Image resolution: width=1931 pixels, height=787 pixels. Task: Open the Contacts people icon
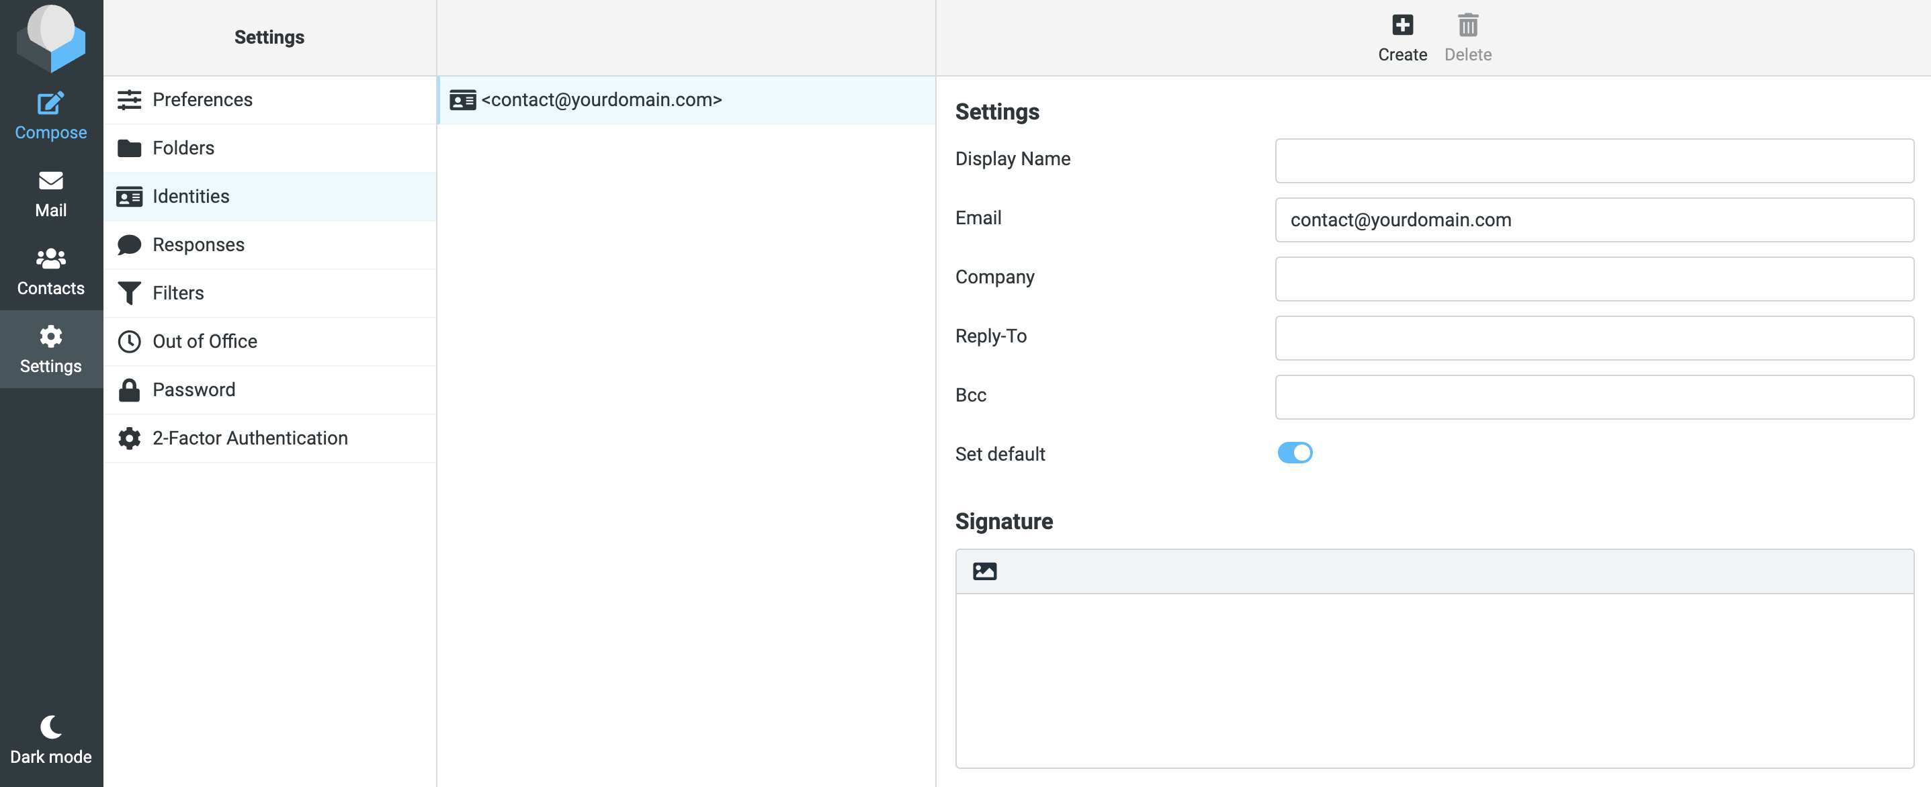pos(50,259)
